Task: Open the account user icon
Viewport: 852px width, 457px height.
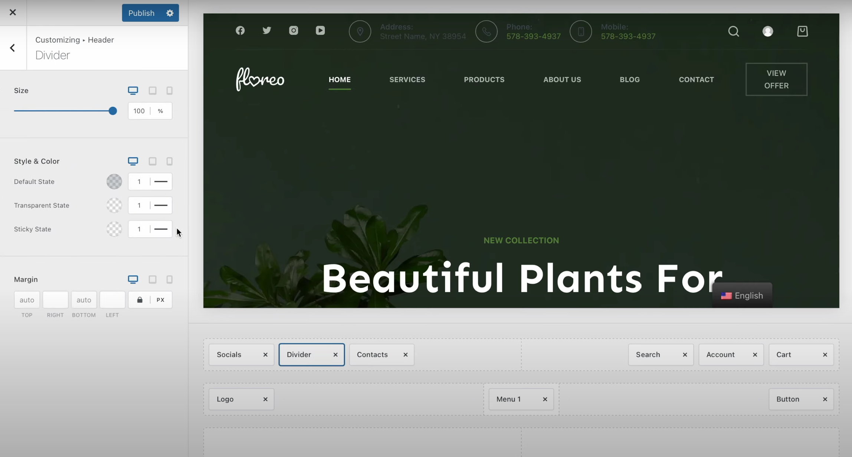Action: pos(768,31)
